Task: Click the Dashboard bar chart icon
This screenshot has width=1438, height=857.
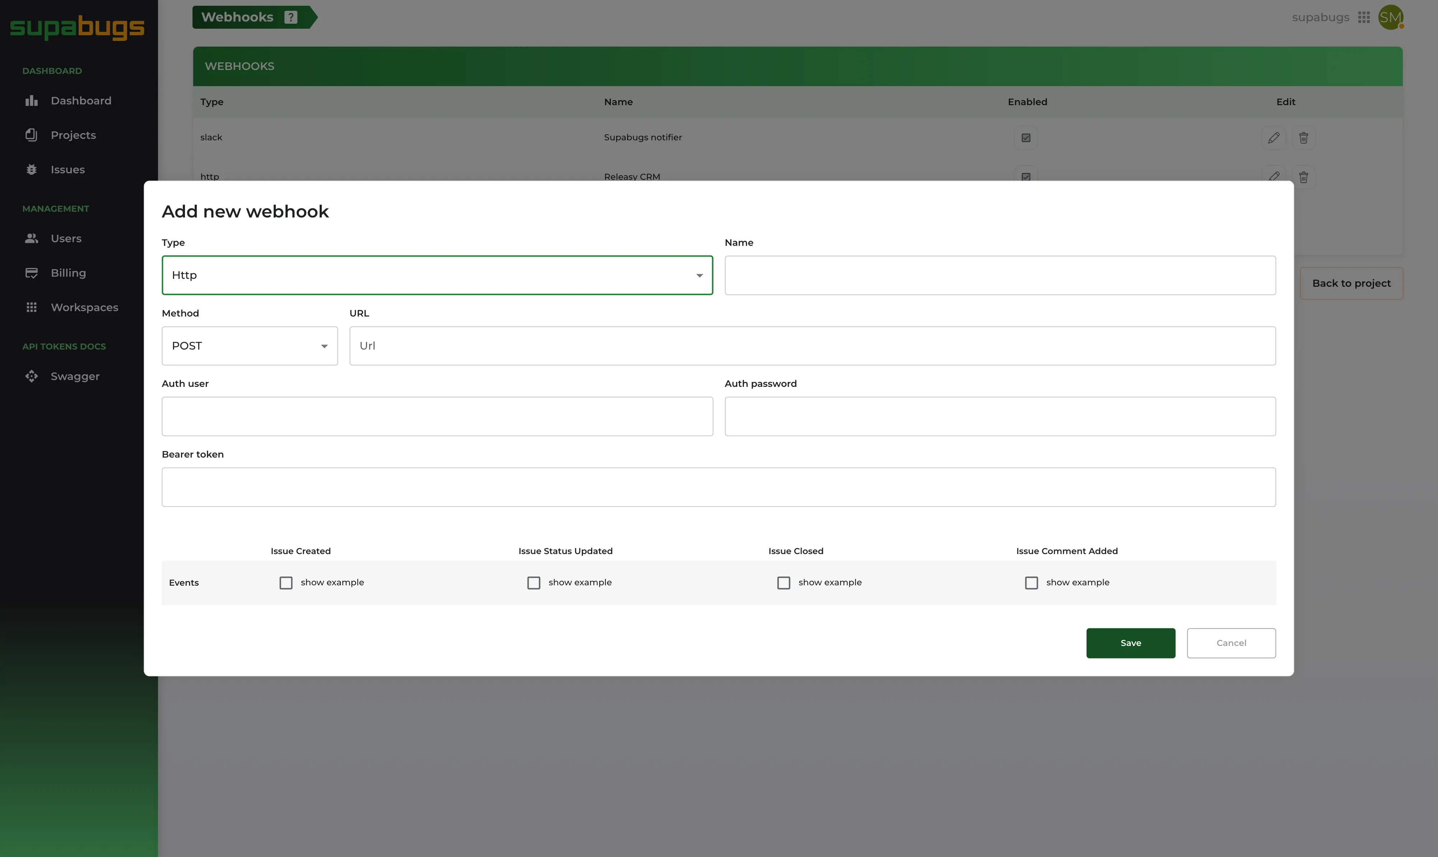Action: [x=32, y=101]
